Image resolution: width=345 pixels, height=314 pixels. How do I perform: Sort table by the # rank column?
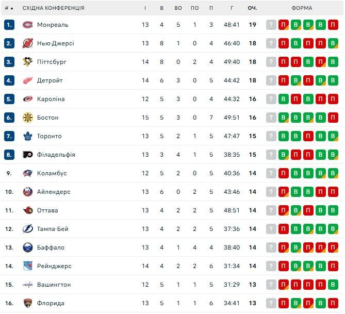[x=9, y=8]
